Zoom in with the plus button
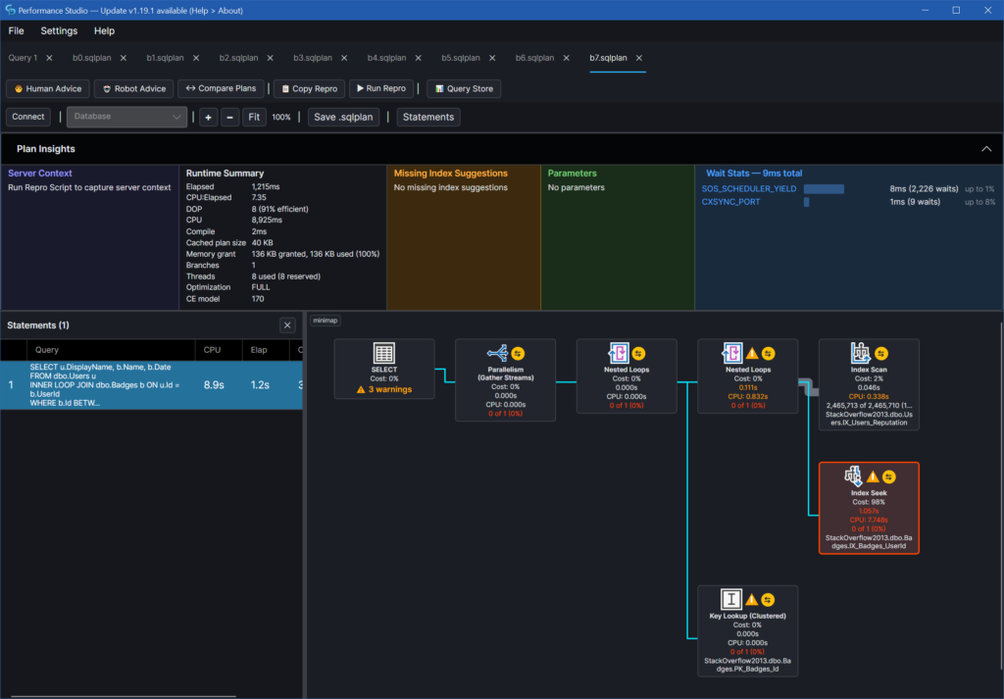The height and width of the screenshot is (699, 1004). tap(208, 117)
